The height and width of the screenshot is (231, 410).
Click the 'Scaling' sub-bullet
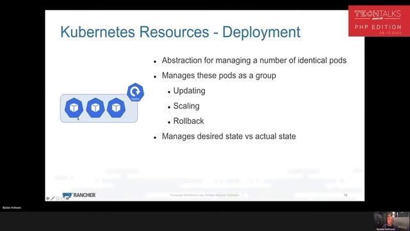(x=186, y=106)
